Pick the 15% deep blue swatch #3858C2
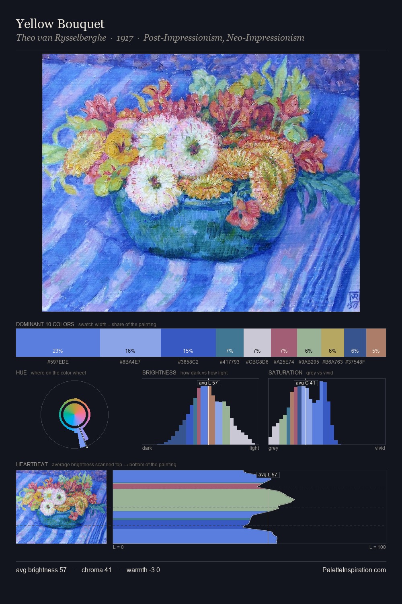 click(x=188, y=343)
